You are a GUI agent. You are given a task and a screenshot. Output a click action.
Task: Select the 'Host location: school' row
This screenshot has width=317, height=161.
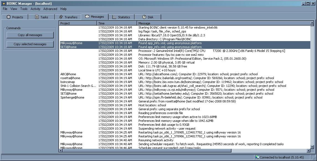pyautogui.click(x=185, y=105)
